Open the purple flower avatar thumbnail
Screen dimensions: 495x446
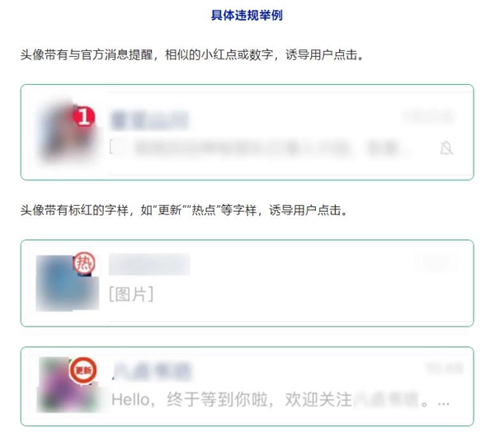[68, 385]
